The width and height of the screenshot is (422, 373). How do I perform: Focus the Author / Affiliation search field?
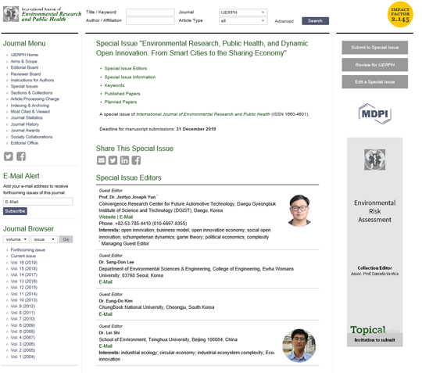[150, 21]
